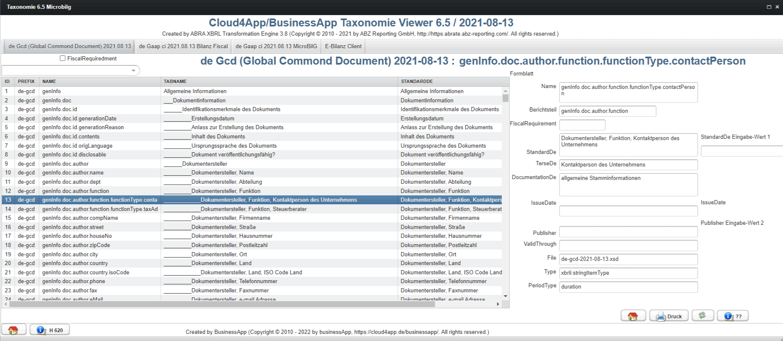Viewport: 783px width, 341px height.
Task: Select row genInfo.doc.author.fax
Action: pos(252,290)
